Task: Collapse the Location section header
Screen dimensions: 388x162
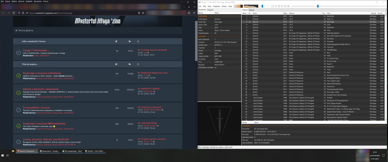Action: (246, 126)
